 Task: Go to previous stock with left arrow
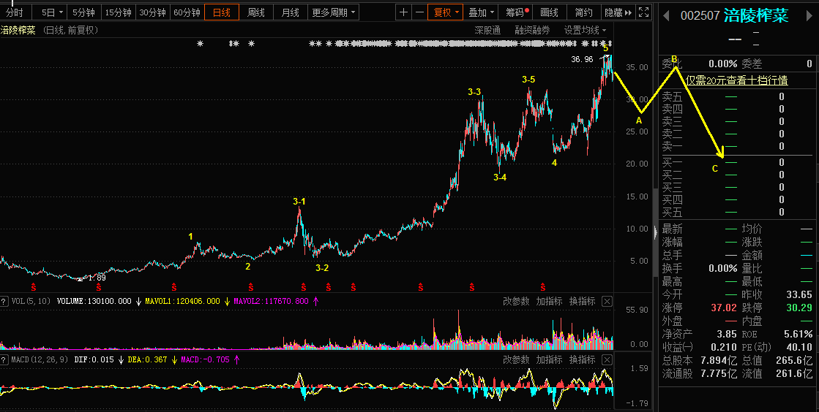[666, 16]
